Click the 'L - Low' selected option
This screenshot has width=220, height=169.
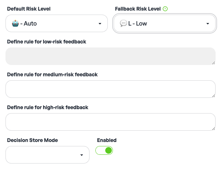pos(137,24)
